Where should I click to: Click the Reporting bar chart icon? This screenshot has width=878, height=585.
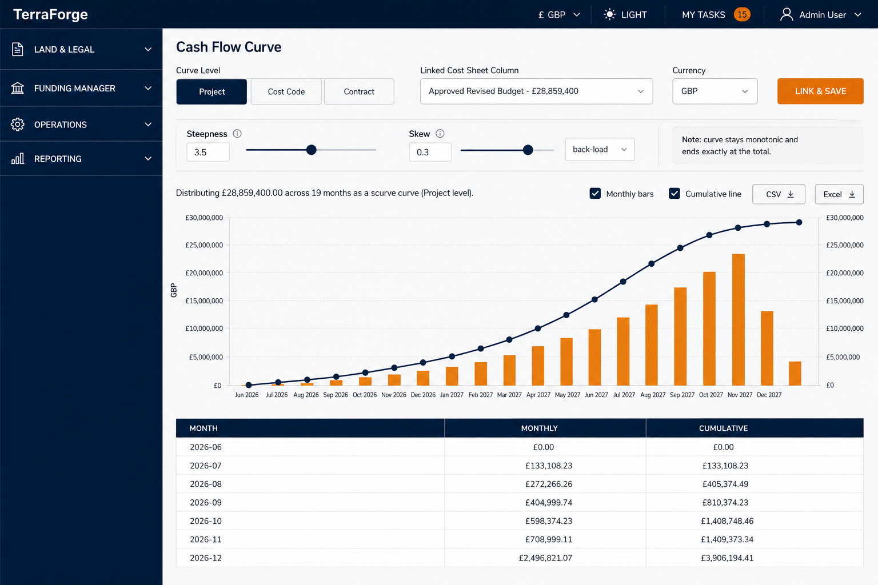coord(18,159)
